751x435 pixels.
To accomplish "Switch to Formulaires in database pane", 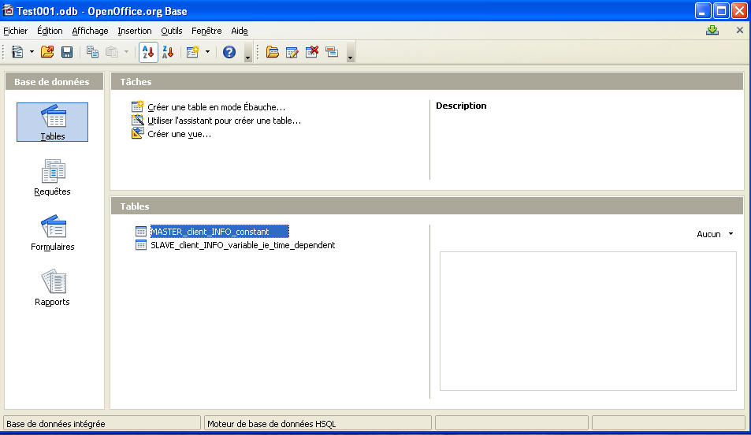I will tap(53, 232).
